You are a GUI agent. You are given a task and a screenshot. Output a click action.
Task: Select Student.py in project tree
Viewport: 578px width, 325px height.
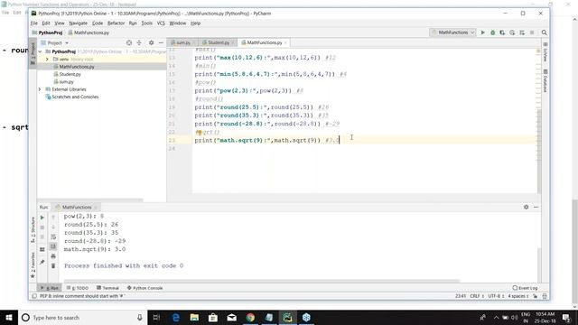click(x=70, y=74)
